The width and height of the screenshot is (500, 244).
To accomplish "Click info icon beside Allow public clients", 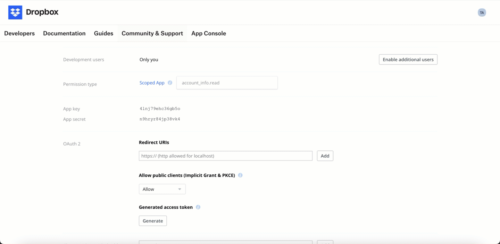I will tap(240, 175).
